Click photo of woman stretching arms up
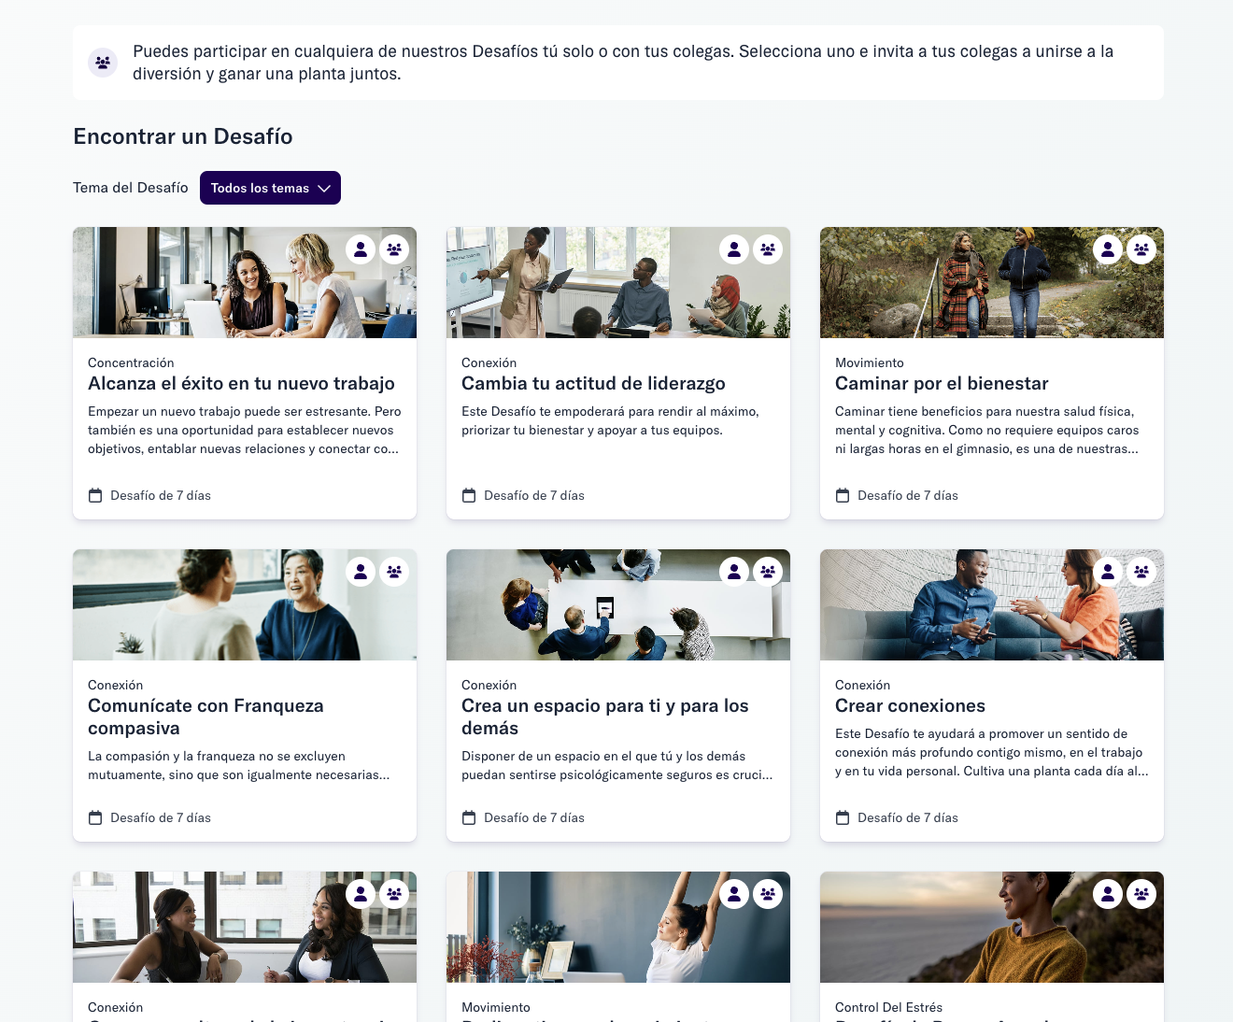 point(618,927)
